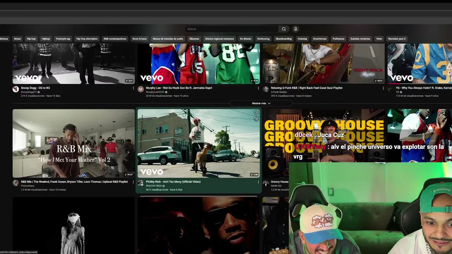The height and width of the screenshot is (254, 452).
Task: Select Música regional mexicana chip
Action: pos(220,39)
